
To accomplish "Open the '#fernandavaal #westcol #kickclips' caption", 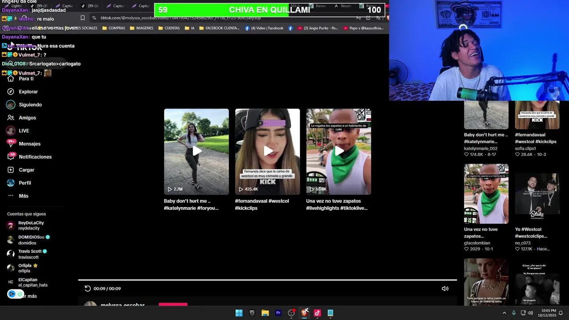I will [x=262, y=204].
